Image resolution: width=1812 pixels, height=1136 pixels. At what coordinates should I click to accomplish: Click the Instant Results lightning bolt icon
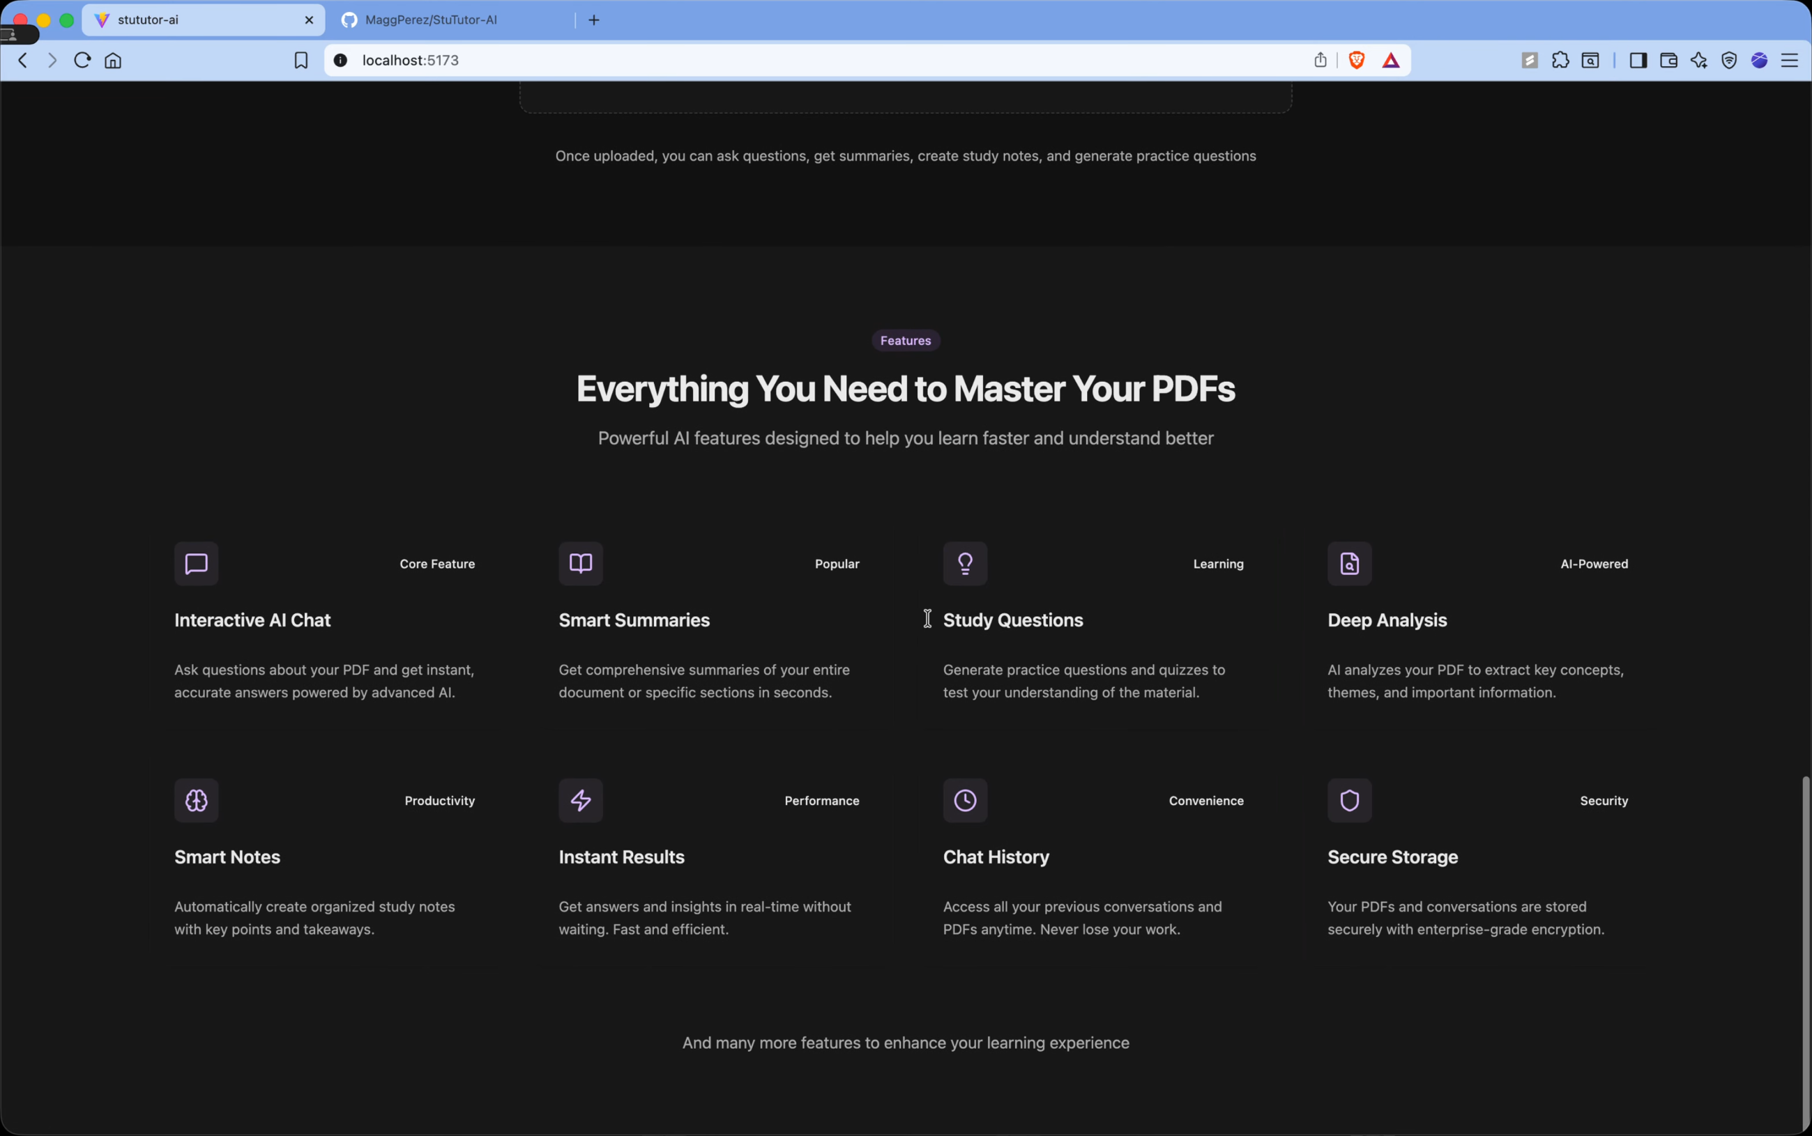pyautogui.click(x=580, y=800)
